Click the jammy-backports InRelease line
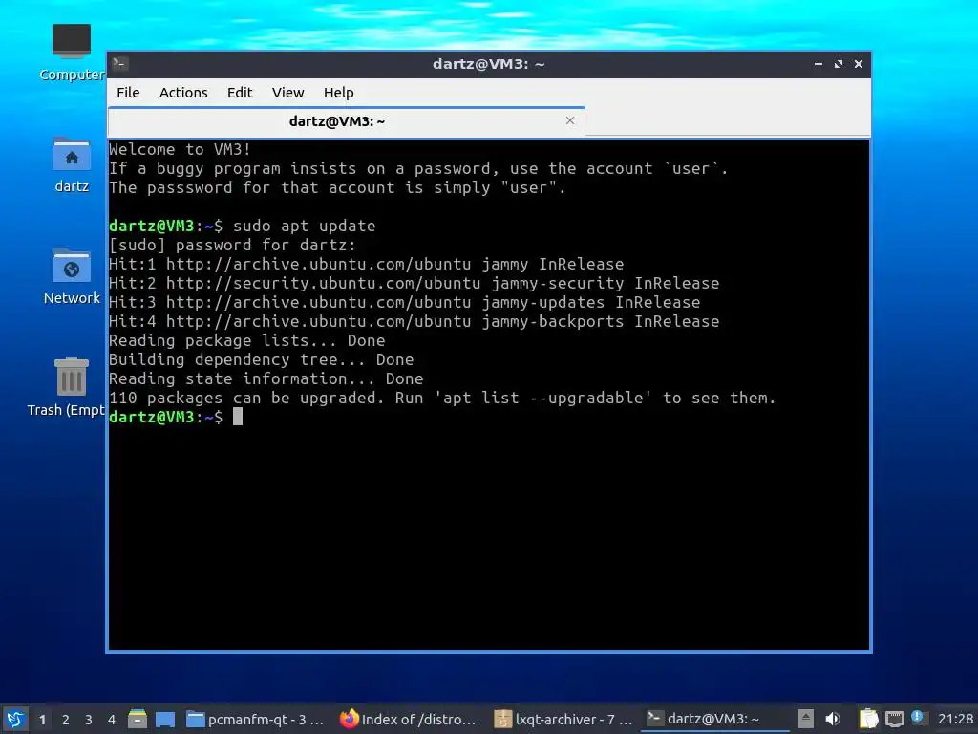Viewport: 978px width, 734px height. tap(415, 321)
